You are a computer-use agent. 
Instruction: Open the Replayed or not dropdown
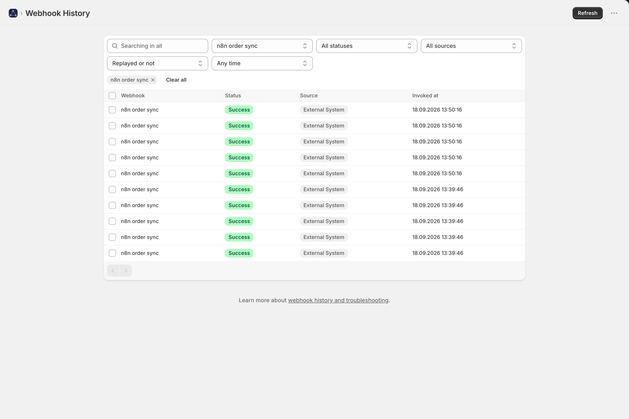point(158,63)
